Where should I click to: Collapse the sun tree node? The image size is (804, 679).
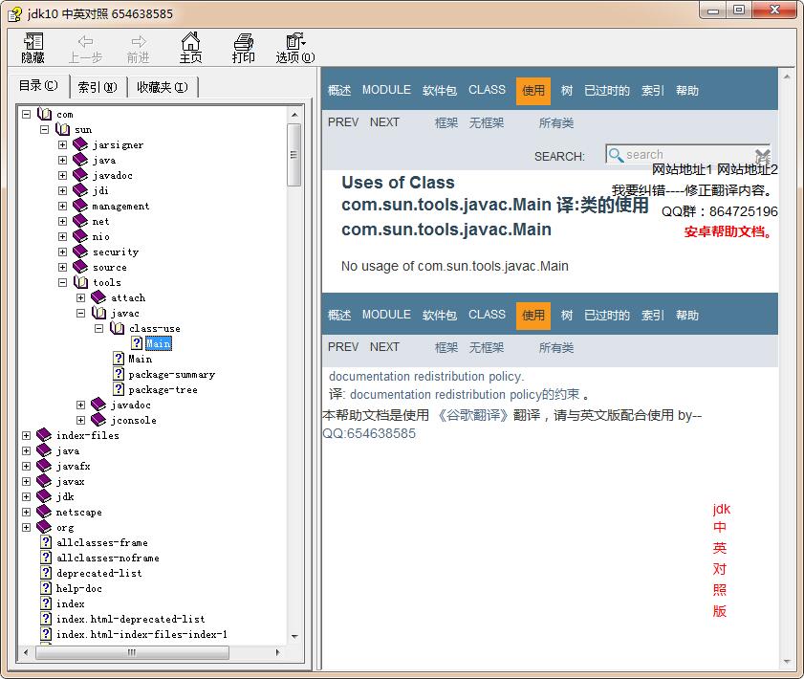click(45, 129)
